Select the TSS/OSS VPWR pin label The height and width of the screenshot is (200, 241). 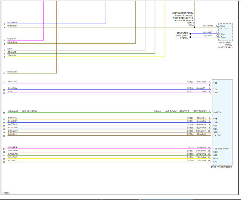click(x=221, y=149)
